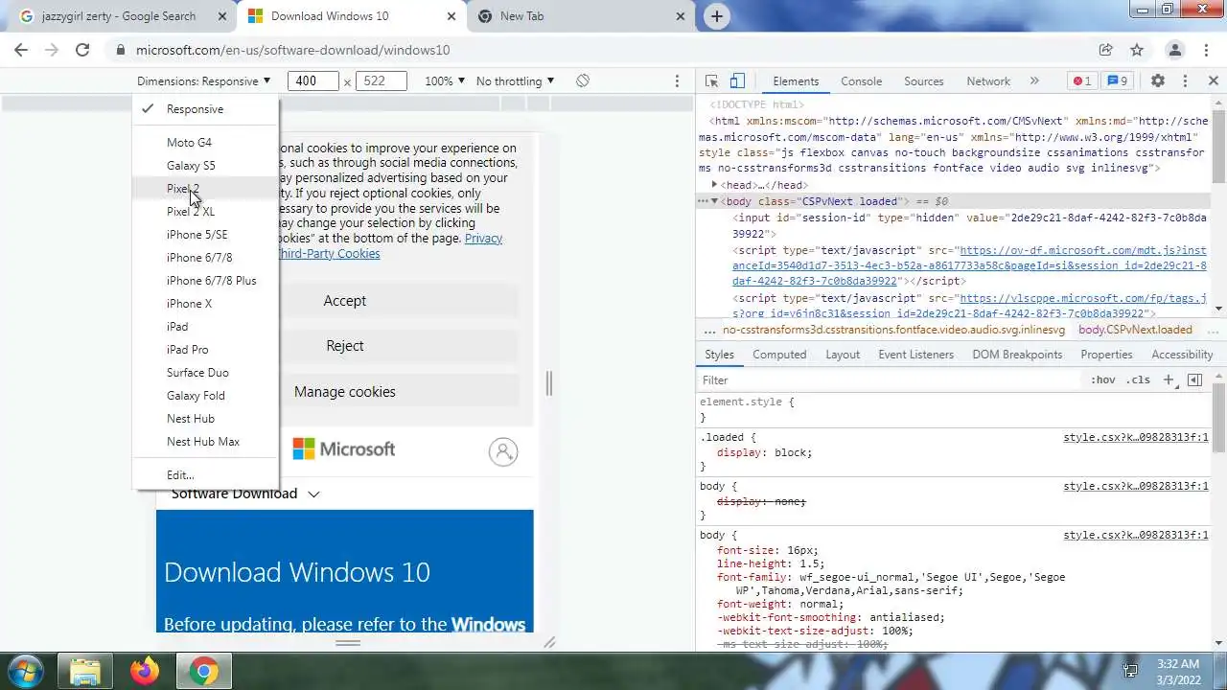
Task: Switch to the Network tab
Action: pos(988,81)
